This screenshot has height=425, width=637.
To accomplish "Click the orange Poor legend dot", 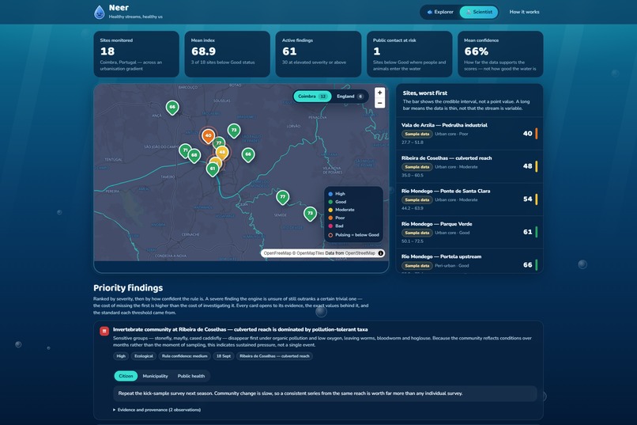I will 330,218.
